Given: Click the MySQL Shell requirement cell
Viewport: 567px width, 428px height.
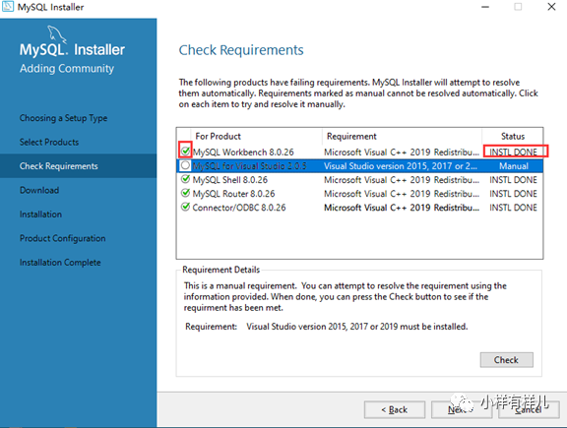Looking at the screenshot, I should 402,180.
